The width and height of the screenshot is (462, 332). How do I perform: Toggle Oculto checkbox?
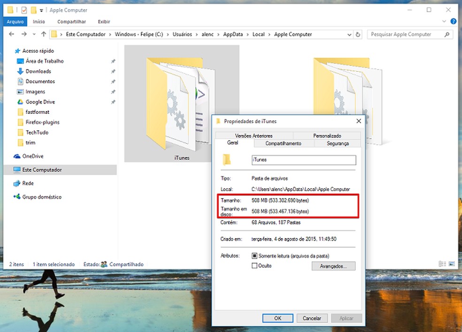[x=254, y=266]
